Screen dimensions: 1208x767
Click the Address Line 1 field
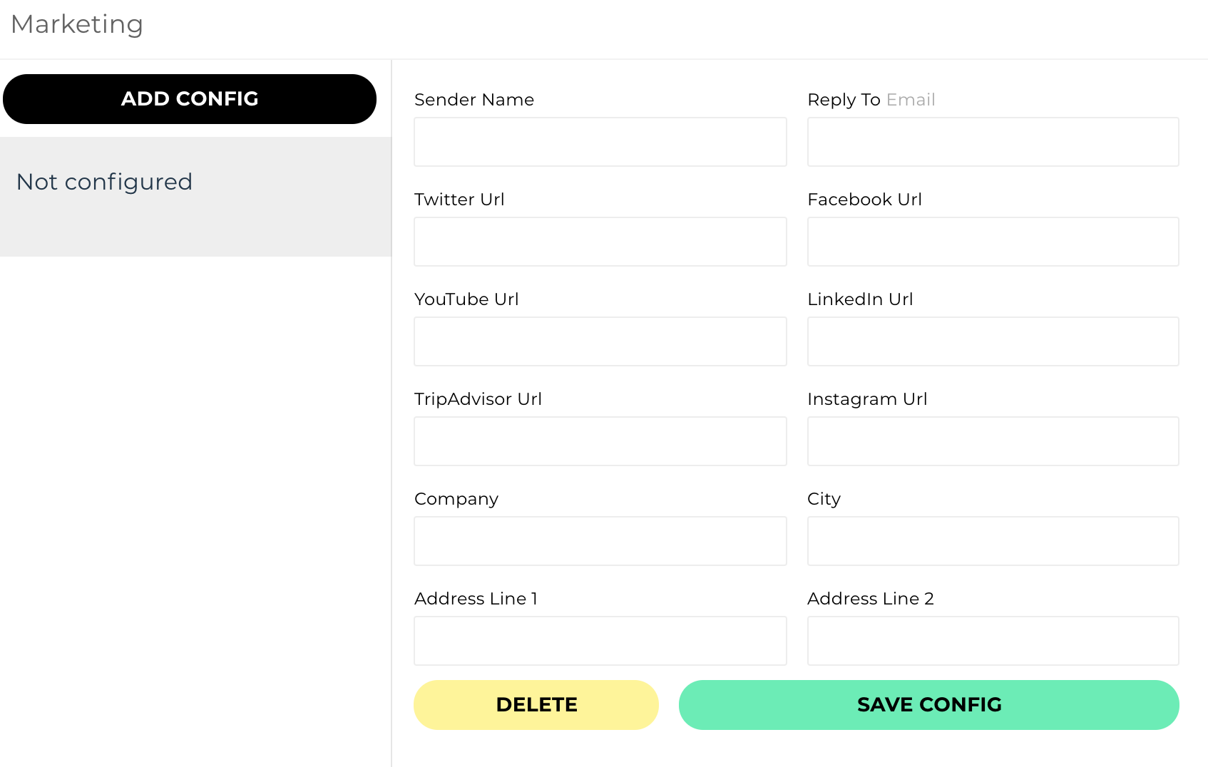[600, 641]
